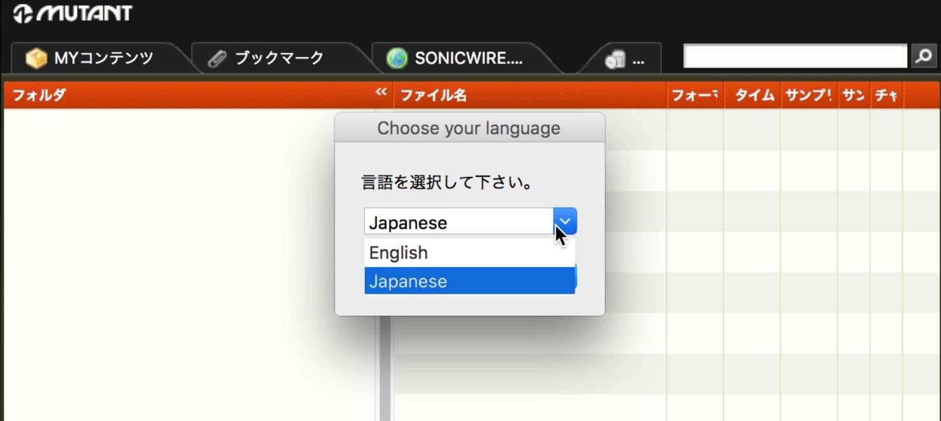Sort by ファイル名 column header

coord(530,95)
